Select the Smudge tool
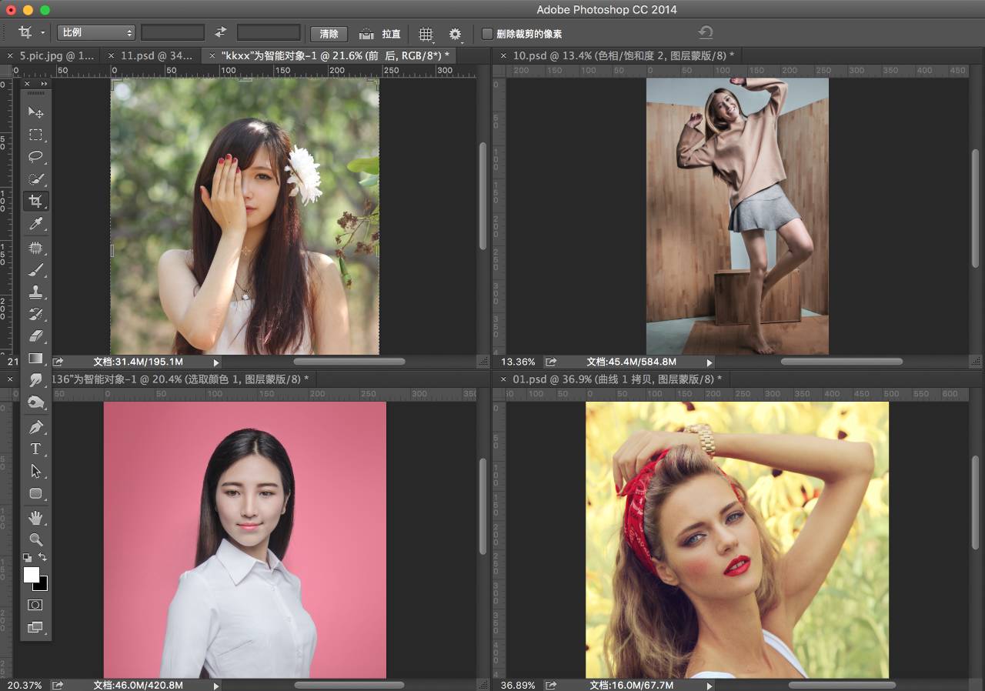Viewport: 985px width, 691px height. click(35, 380)
